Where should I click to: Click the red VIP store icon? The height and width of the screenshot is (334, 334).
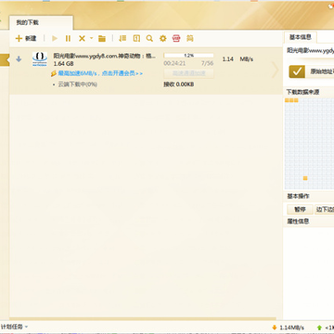pos(176,38)
